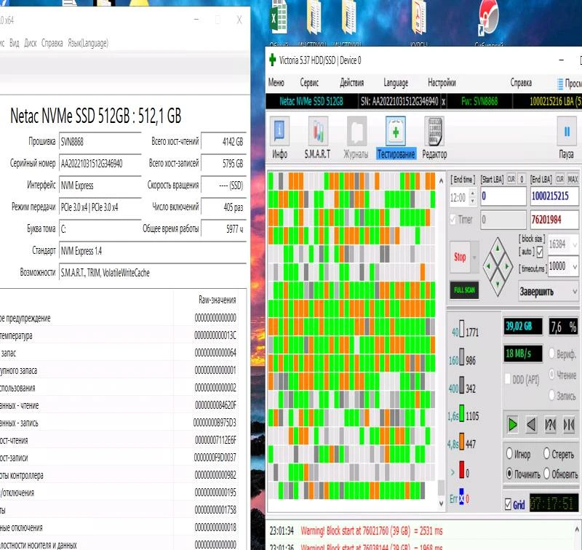Click the Excel file desktop icon

(279, 17)
